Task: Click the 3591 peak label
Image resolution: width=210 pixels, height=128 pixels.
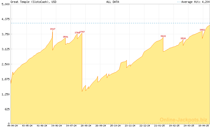Action: click(x=65, y=37)
